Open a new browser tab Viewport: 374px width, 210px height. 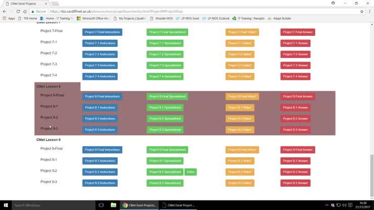pos(55,4)
